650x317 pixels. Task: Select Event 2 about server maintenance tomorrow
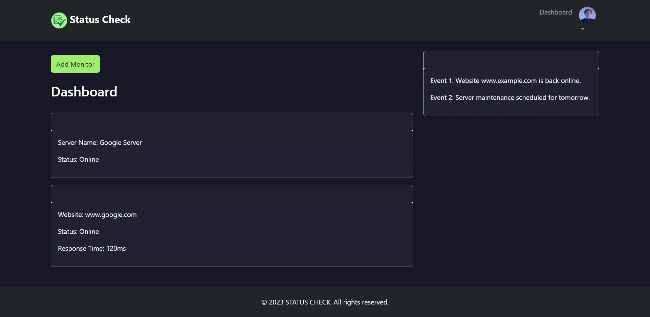(x=510, y=97)
